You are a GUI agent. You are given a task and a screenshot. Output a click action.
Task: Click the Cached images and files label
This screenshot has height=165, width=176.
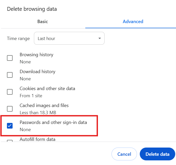[44, 105]
